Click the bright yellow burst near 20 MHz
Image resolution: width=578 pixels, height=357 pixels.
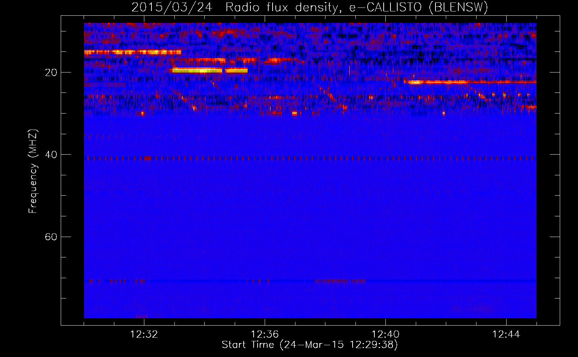210,70
